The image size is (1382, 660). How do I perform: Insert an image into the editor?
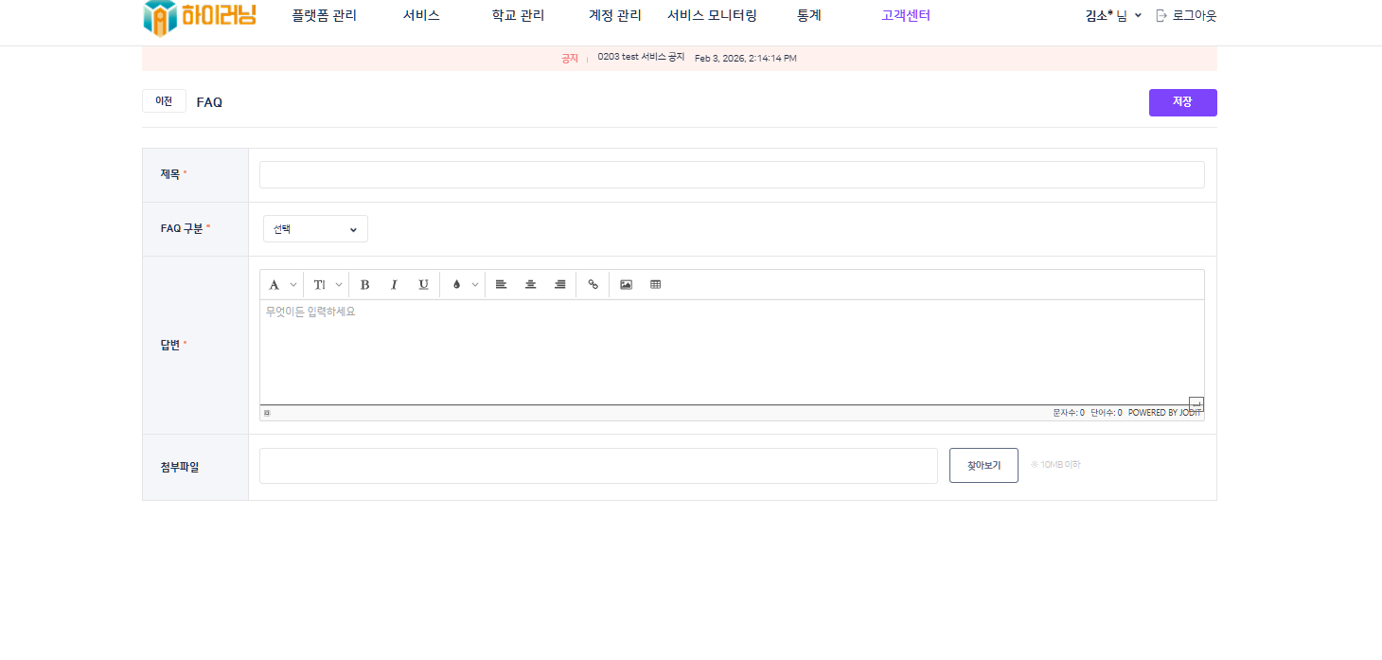[626, 284]
